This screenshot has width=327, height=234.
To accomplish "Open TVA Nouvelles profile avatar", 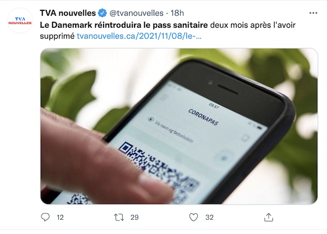I will pos(20,21).
